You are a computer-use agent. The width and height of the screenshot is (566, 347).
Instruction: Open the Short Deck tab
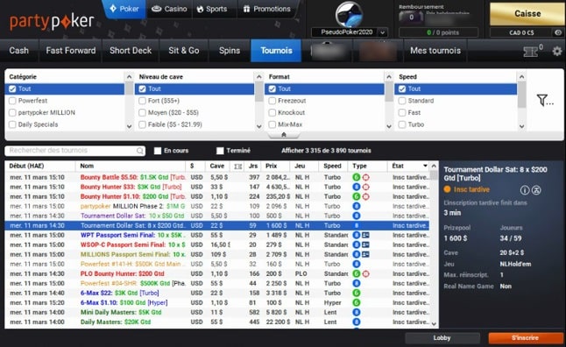(x=131, y=51)
